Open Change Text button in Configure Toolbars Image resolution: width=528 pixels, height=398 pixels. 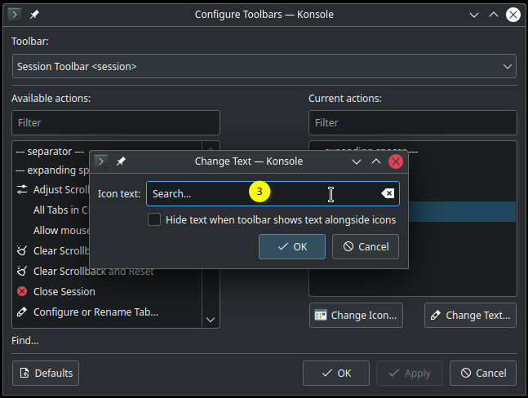(x=470, y=316)
